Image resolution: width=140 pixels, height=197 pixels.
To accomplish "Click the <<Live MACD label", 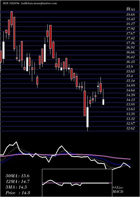I will coord(118,190).
